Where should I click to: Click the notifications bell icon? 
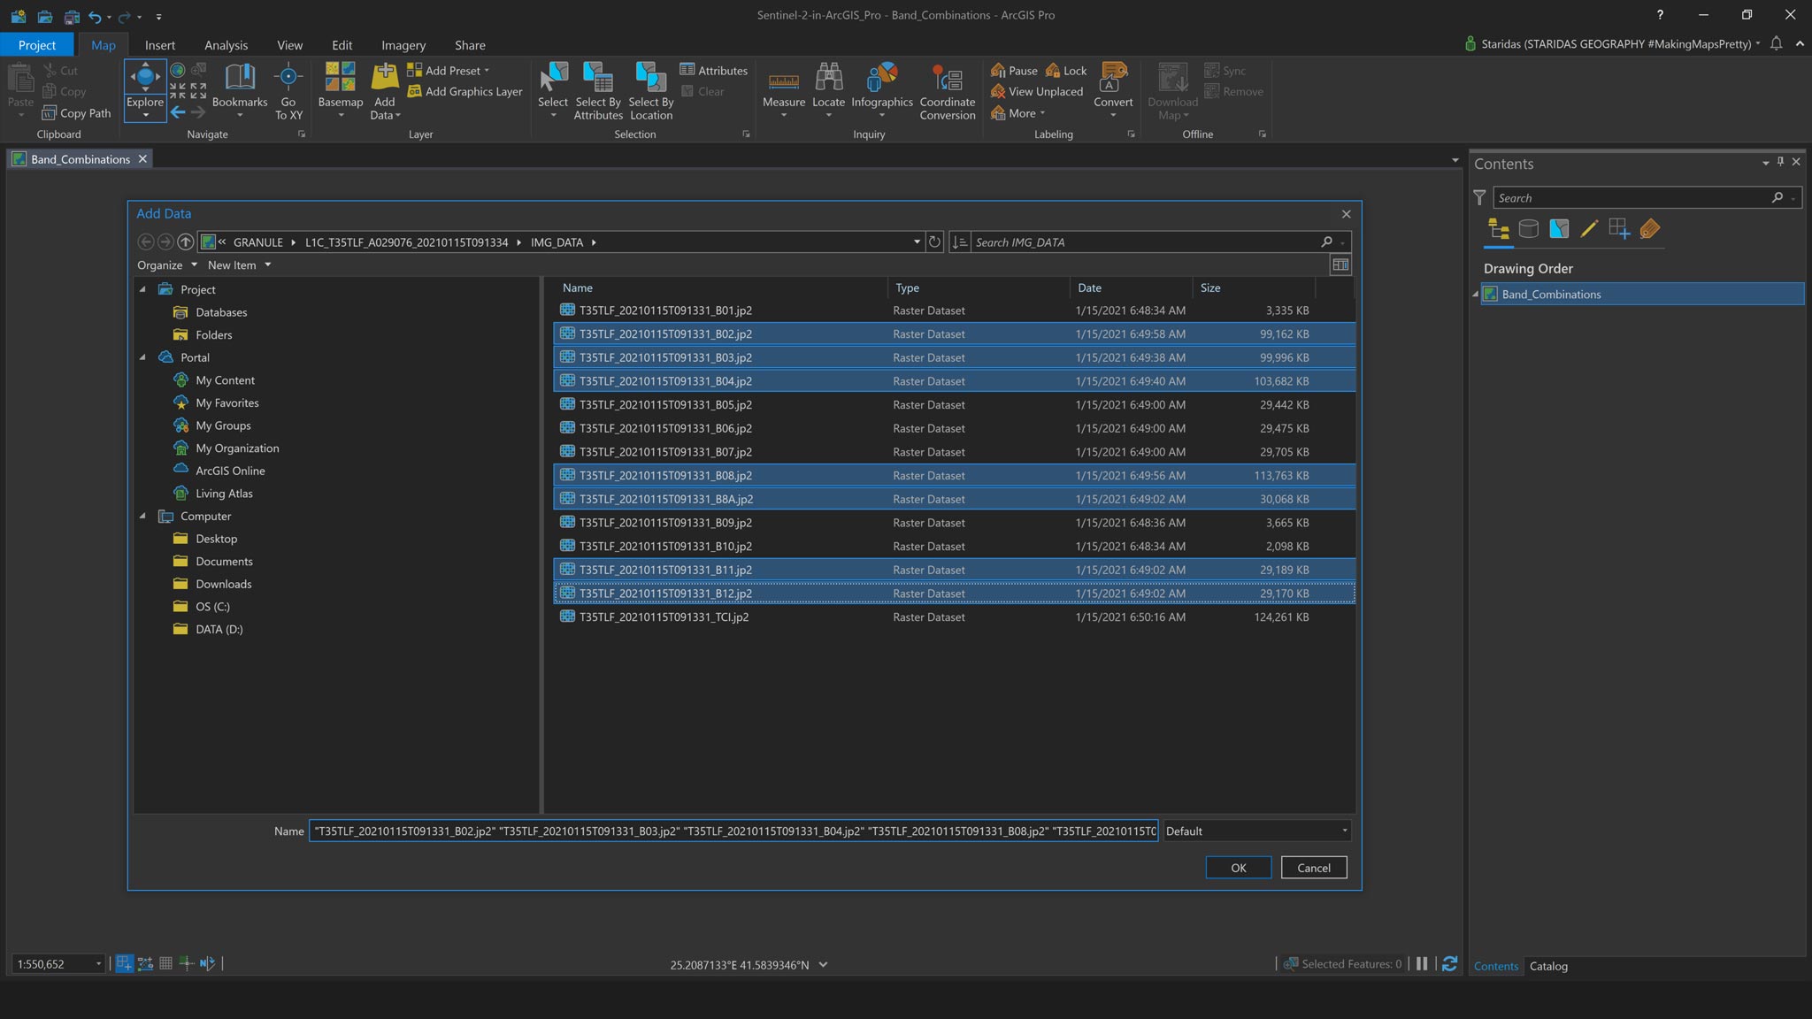(x=1776, y=43)
